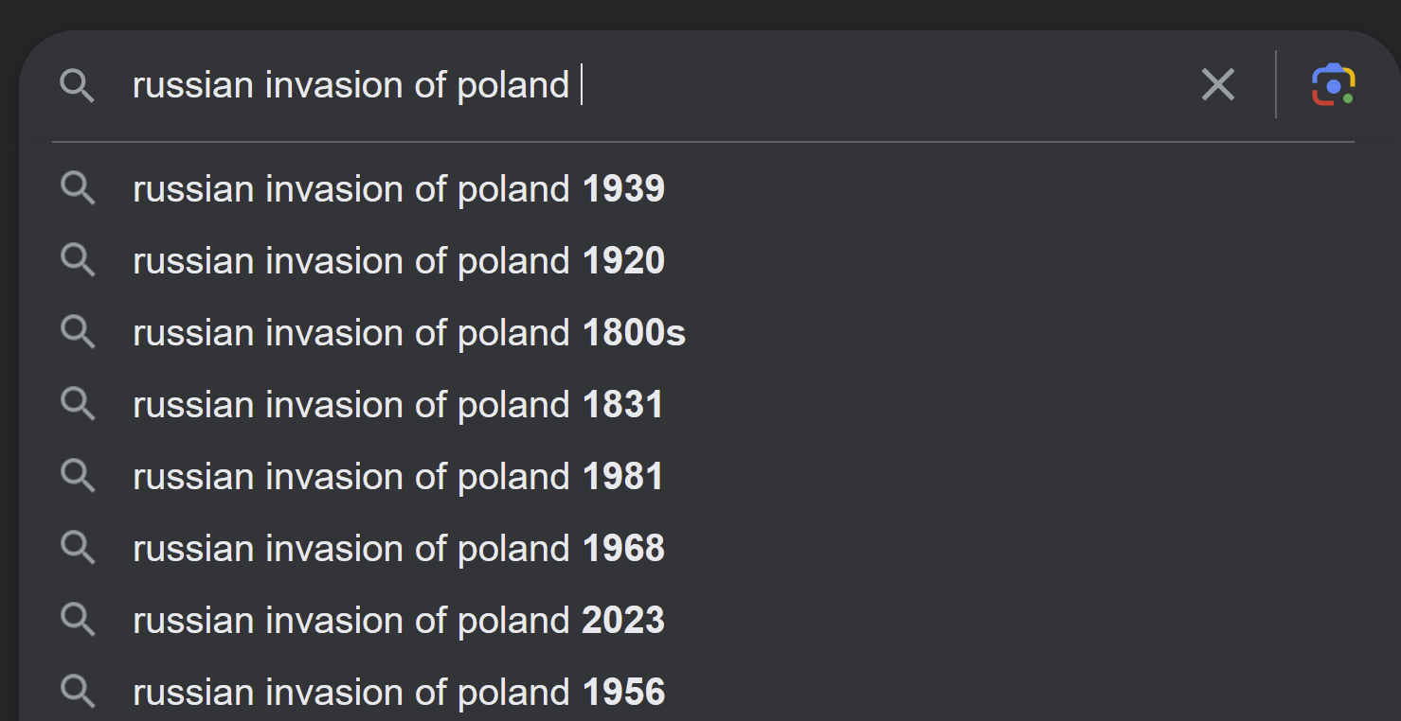Select the suggestion ending in 1831
This screenshot has height=721, width=1401.
[x=398, y=405]
